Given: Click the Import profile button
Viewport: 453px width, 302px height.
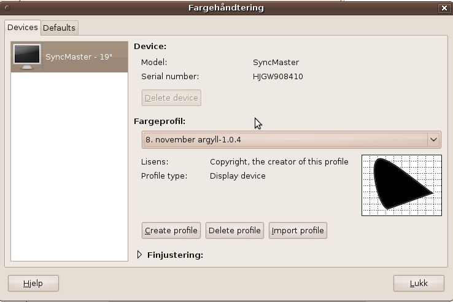Looking at the screenshot, I should (298, 230).
